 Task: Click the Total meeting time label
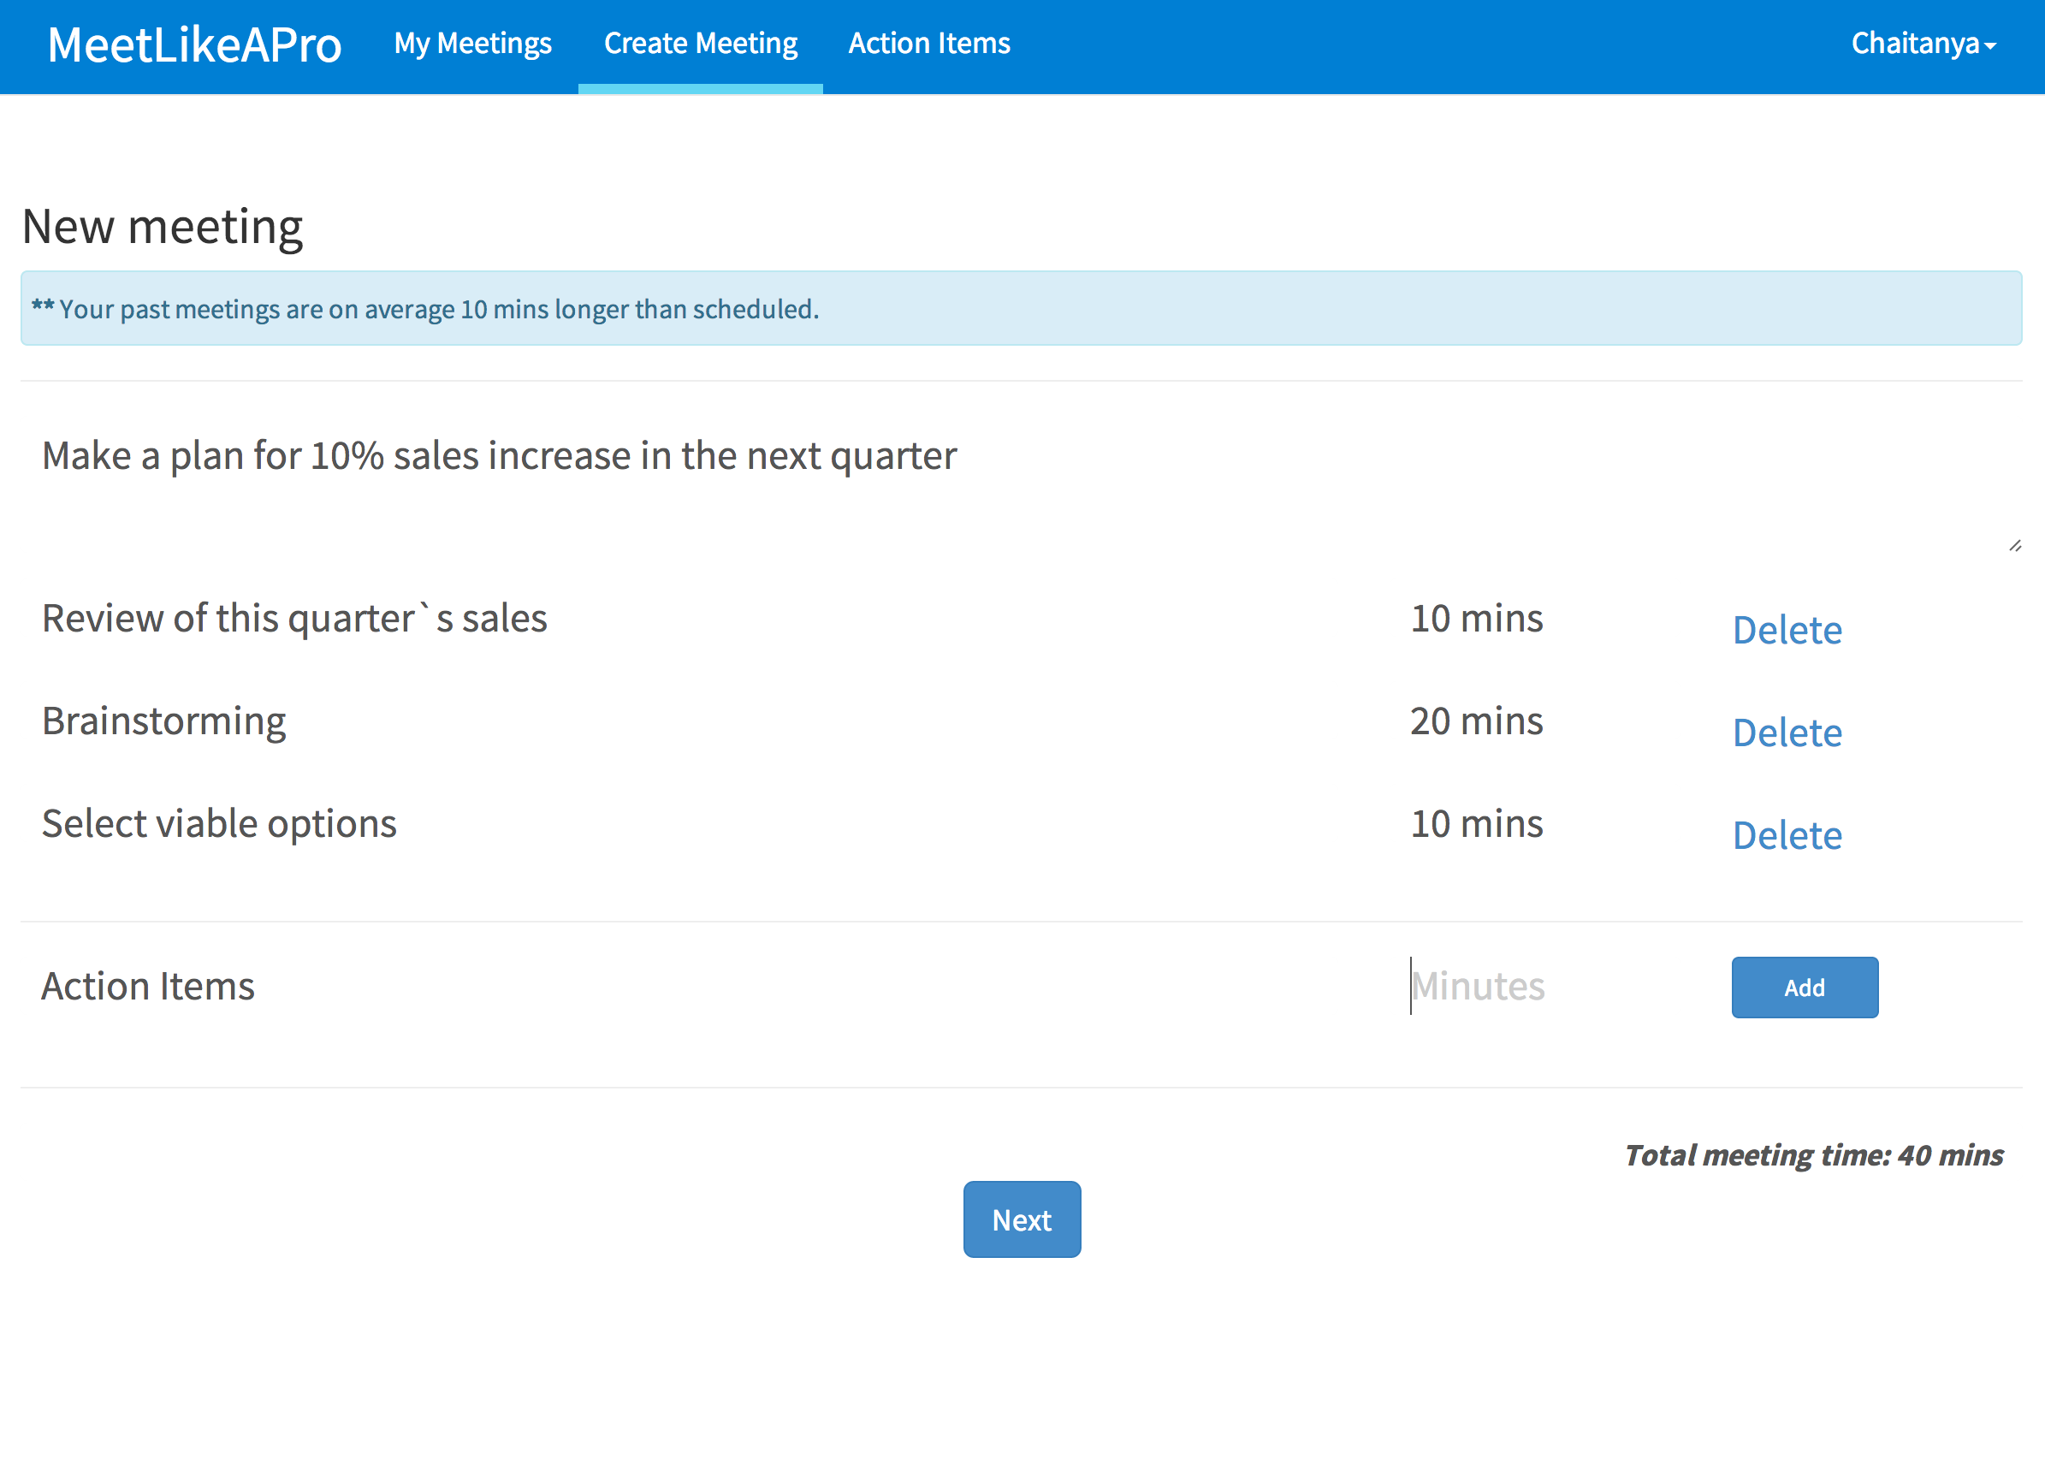click(1812, 1155)
